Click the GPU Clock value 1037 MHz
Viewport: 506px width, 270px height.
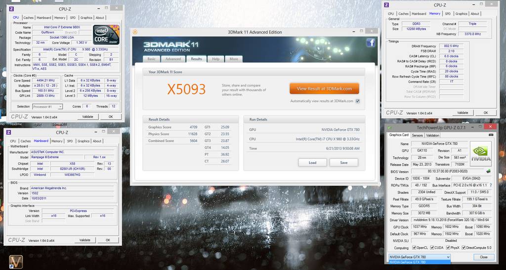(419, 227)
